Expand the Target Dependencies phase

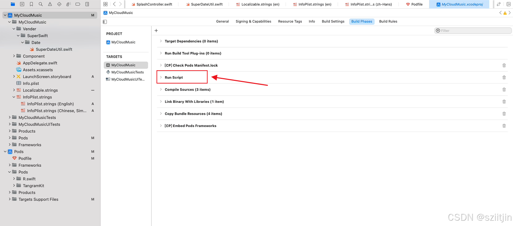pyautogui.click(x=161, y=41)
